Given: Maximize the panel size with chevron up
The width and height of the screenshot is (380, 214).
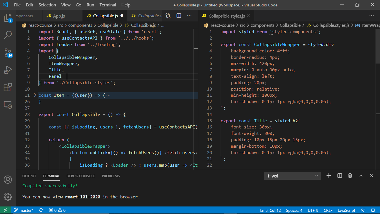Looking at the screenshot, I should (361, 176).
